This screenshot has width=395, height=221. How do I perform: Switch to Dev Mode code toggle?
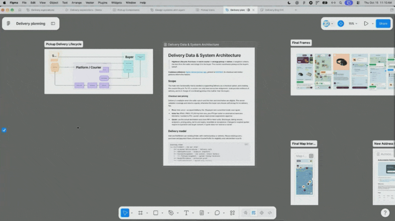click(x=270, y=213)
